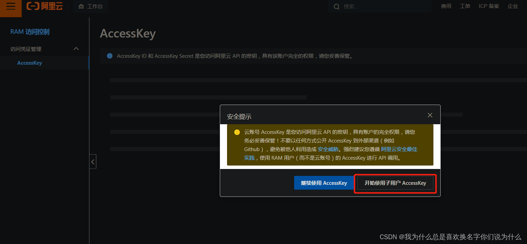
Task: Click the yellow warning icon in dialog
Action: click(237, 132)
